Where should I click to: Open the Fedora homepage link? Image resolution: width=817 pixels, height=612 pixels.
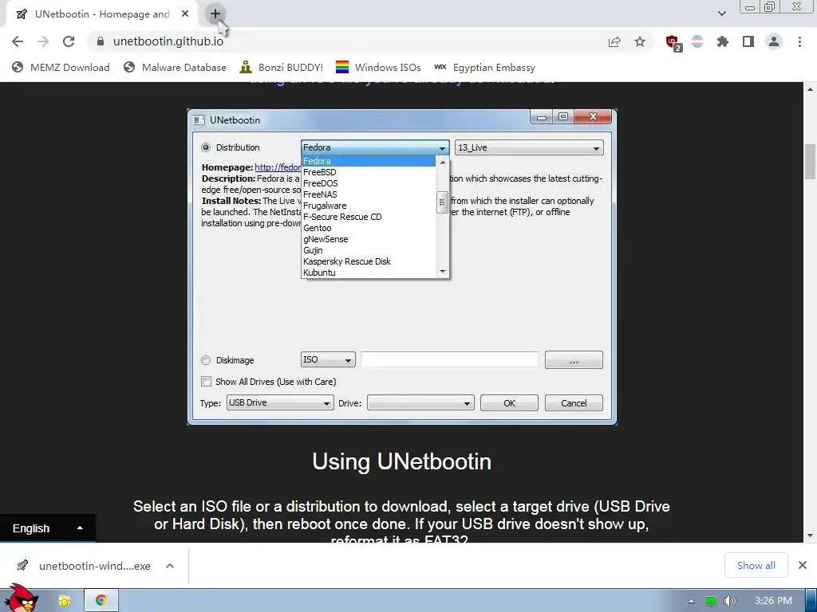278,167
